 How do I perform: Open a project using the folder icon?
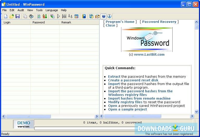(12, 16)
